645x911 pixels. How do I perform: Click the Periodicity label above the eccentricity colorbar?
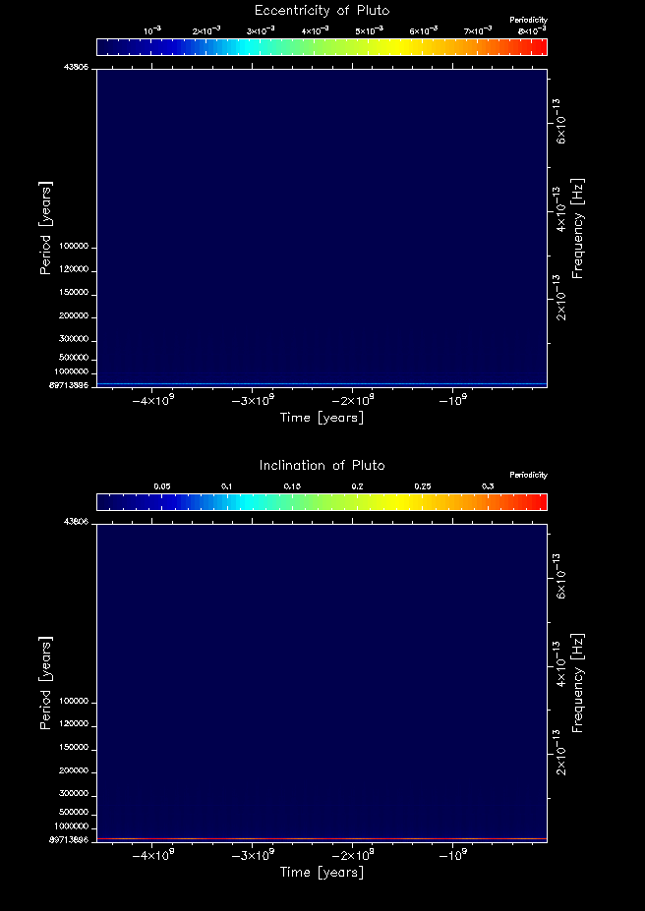tap(528, 20)
